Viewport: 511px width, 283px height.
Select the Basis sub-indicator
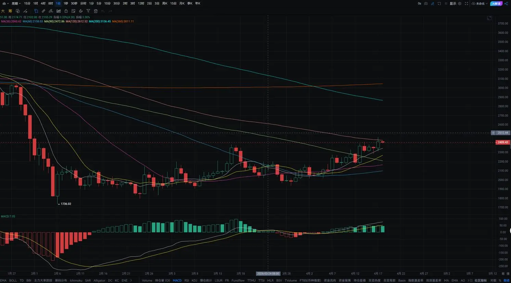point(402,281)
